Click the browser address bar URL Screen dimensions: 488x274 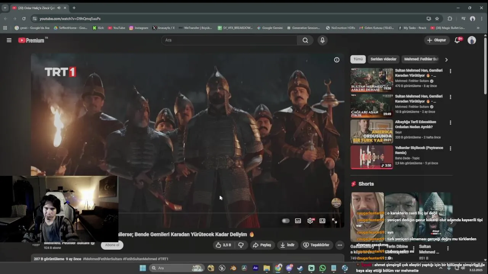coord(70,19)
